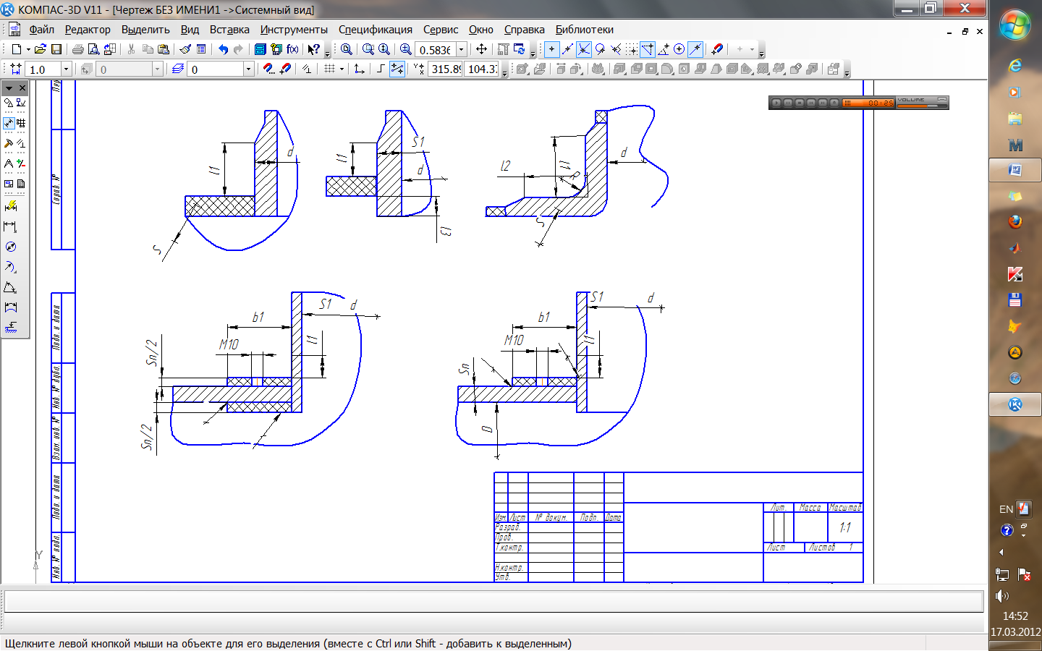Click the auto-dimension lightning tool

(x=11, y=206)
